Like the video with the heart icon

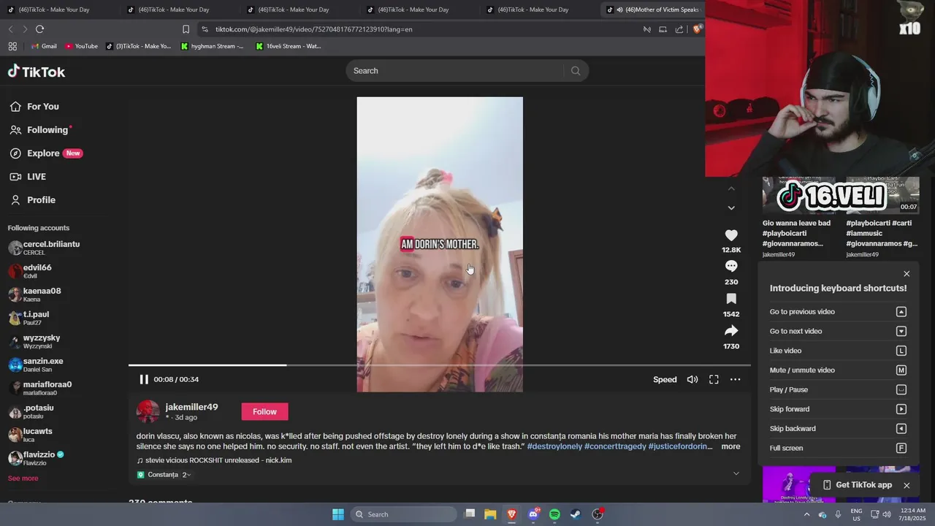pyautogui.click(x=731, y=235)
